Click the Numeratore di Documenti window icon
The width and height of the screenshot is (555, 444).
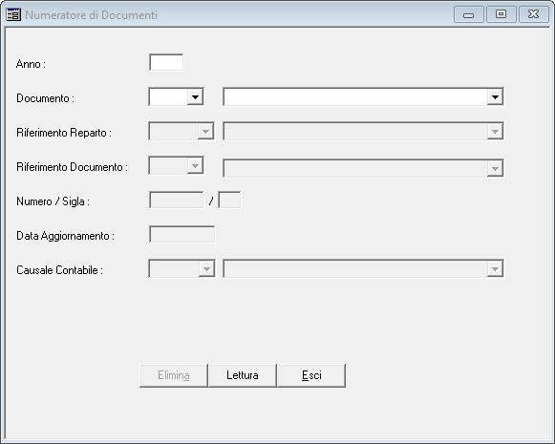[13, 15]
